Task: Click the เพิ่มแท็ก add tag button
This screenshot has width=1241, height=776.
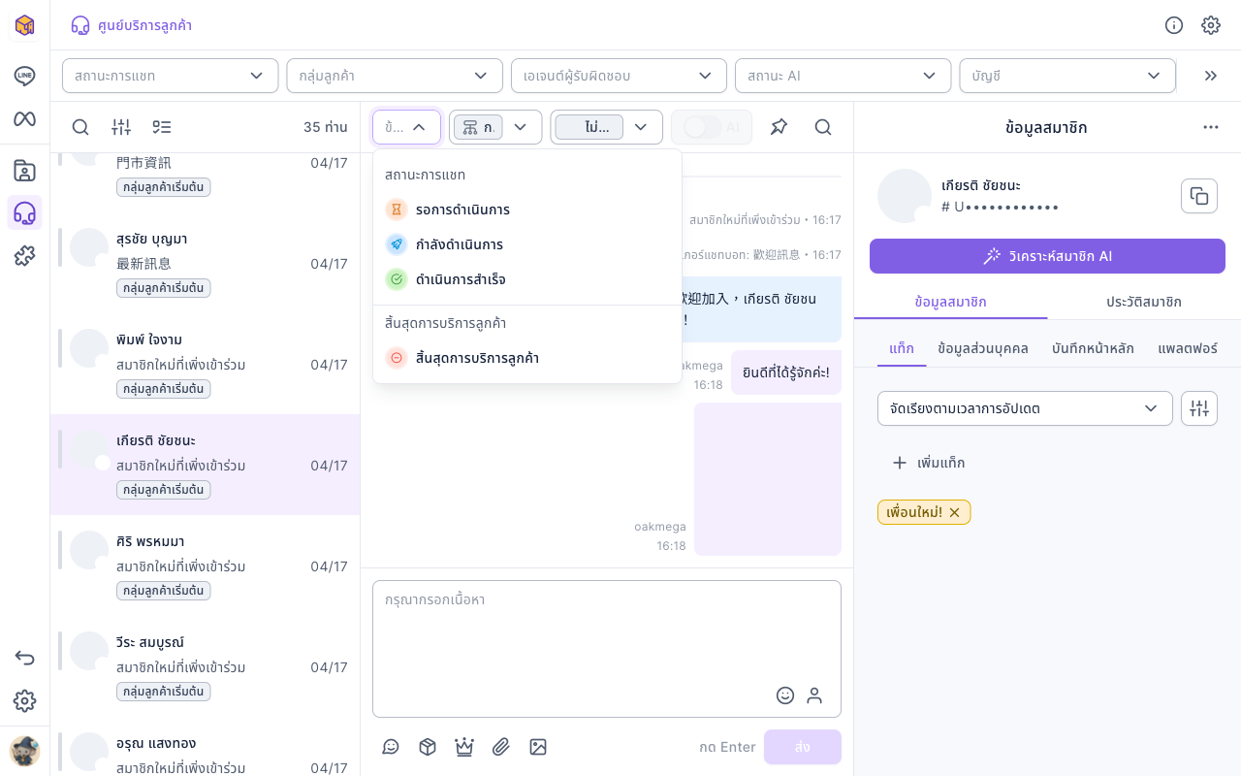Action: pos(929,463)
